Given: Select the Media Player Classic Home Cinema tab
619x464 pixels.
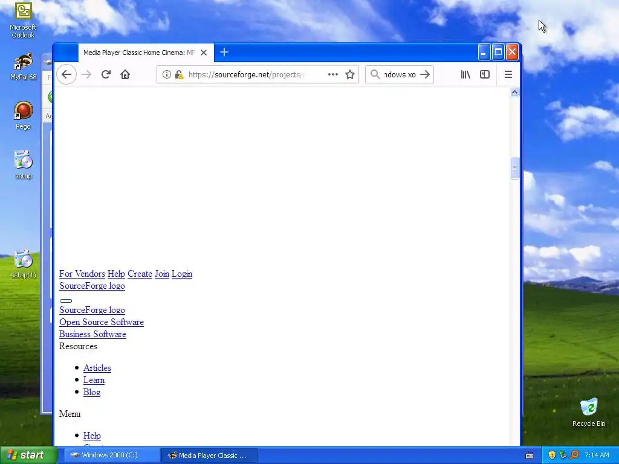Looking at the screenshot, I should pyautogui.click(x=146, y=53).
